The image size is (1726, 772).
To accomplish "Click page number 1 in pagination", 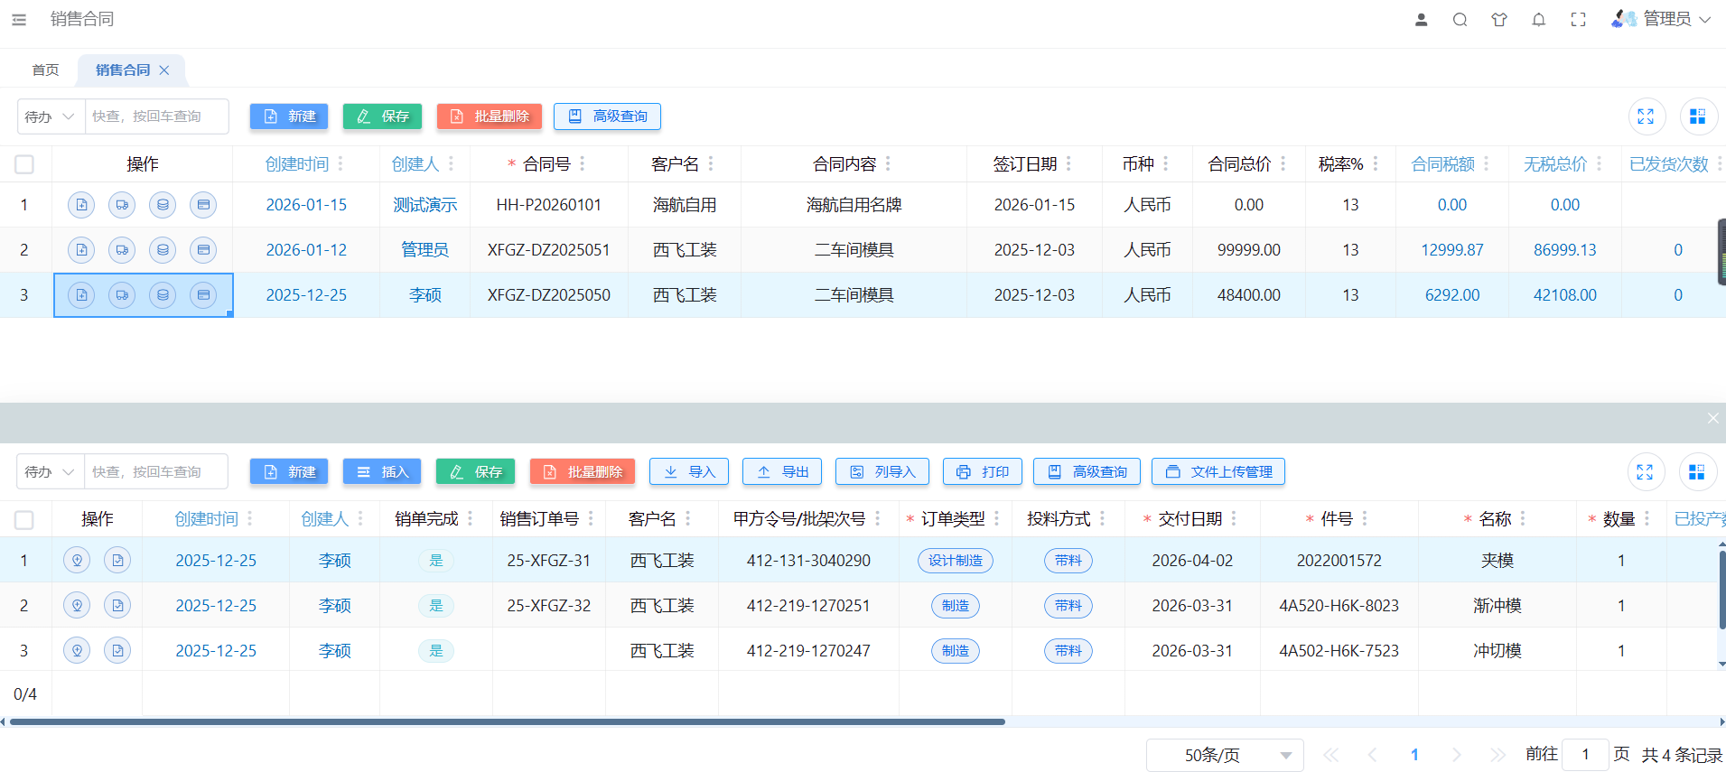I will [1414, 755].
